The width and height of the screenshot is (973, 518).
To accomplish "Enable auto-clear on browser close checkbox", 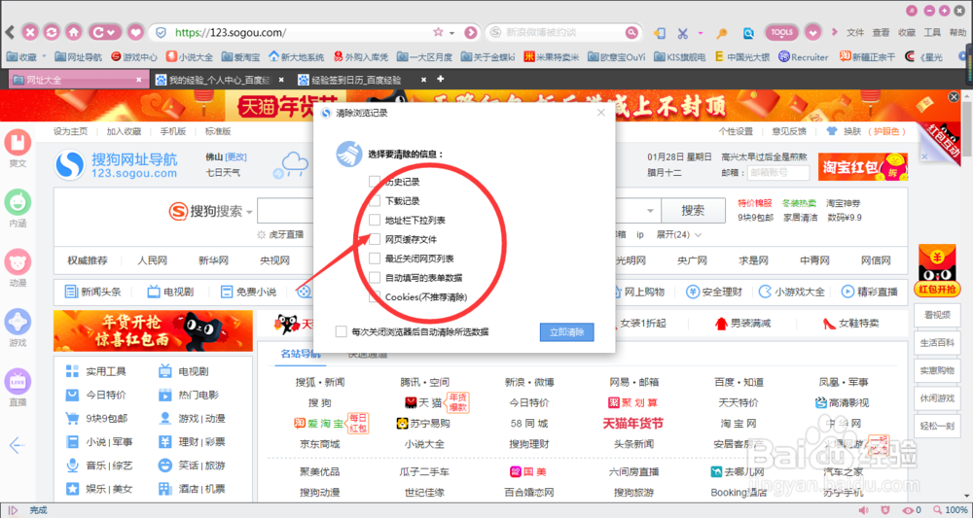I will point(341,331).
